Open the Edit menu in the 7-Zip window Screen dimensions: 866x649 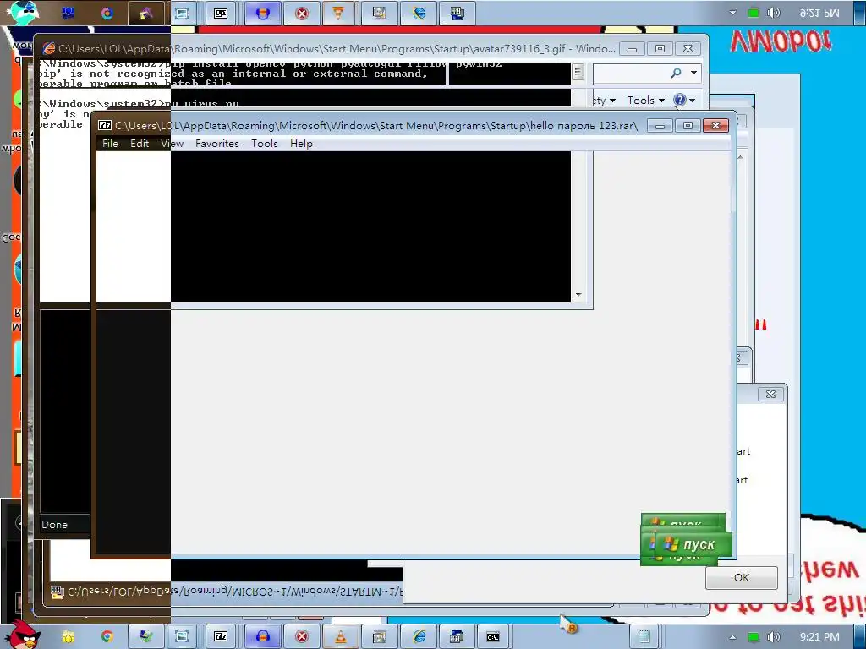coord(140,144)
